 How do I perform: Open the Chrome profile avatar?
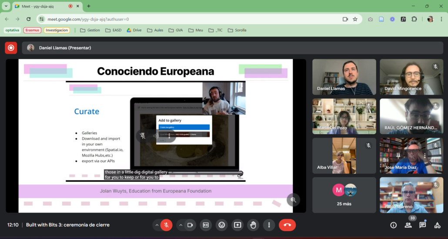[430, 19]
